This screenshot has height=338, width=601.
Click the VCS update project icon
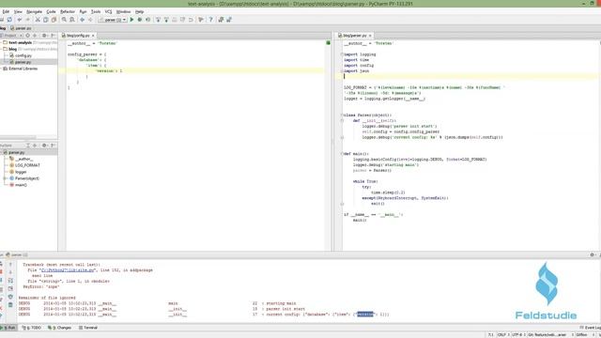pyautogui.click(x=158, y=20)
